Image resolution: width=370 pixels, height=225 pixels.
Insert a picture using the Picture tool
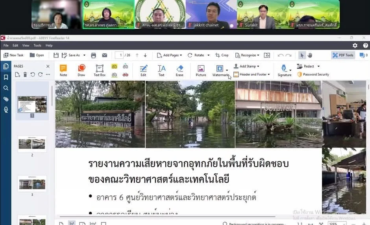point(201,70)
